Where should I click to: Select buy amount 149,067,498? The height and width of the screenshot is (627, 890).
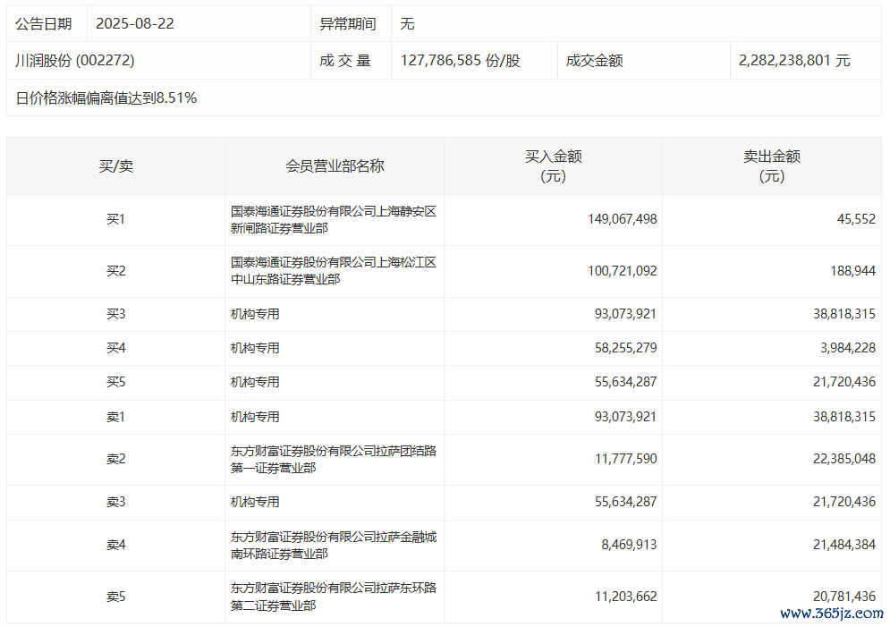click(x=622, y=219)
